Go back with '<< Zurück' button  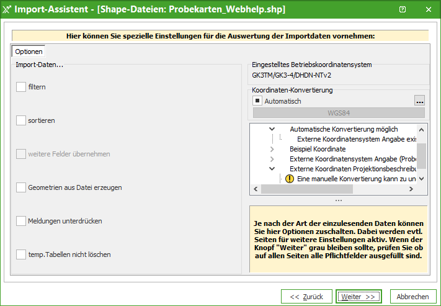click(306, 297)
